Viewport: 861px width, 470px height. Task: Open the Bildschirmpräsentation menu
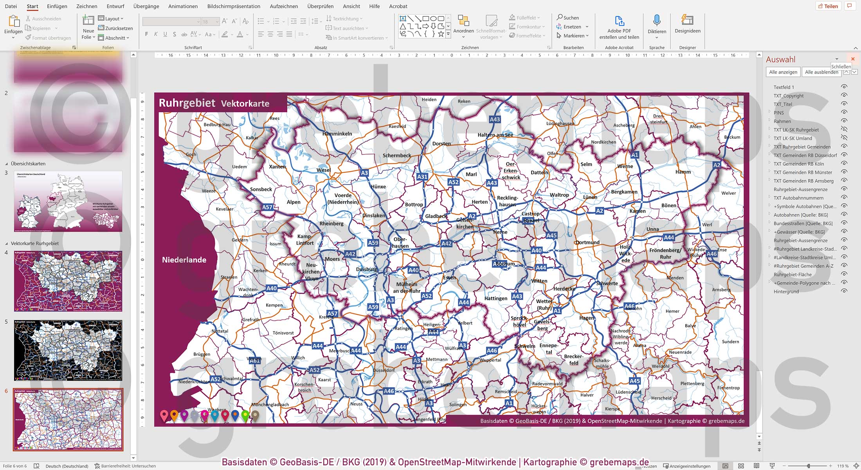[234, 6]
